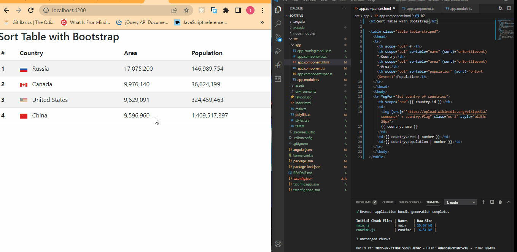Create a new terminal with the plus icon
This screenshot has width=517, height=252.
coord(483,202)
